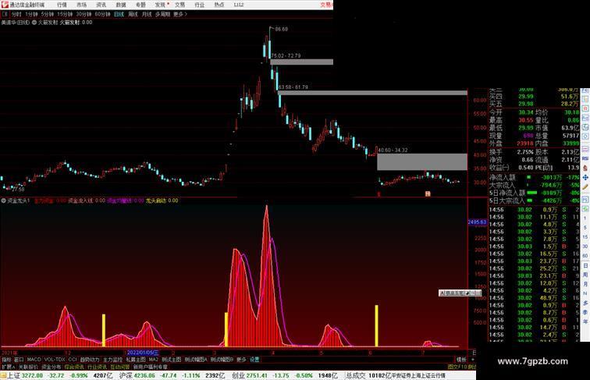Viewport: 590px width, 380px height.
Task: Select the 主力监控 indicator tab
Action: tap(112, 360)
